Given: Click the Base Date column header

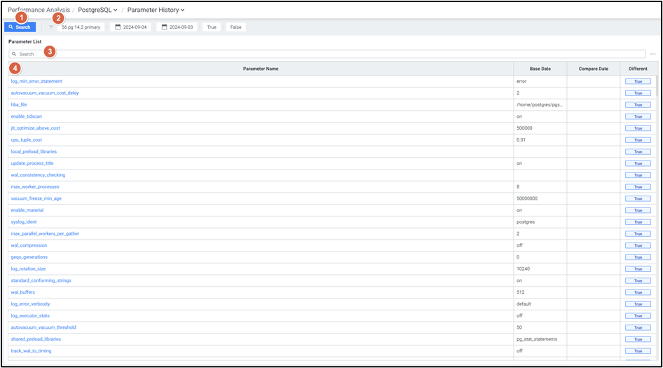Looking at the screenshot, I should pos(540,69).
